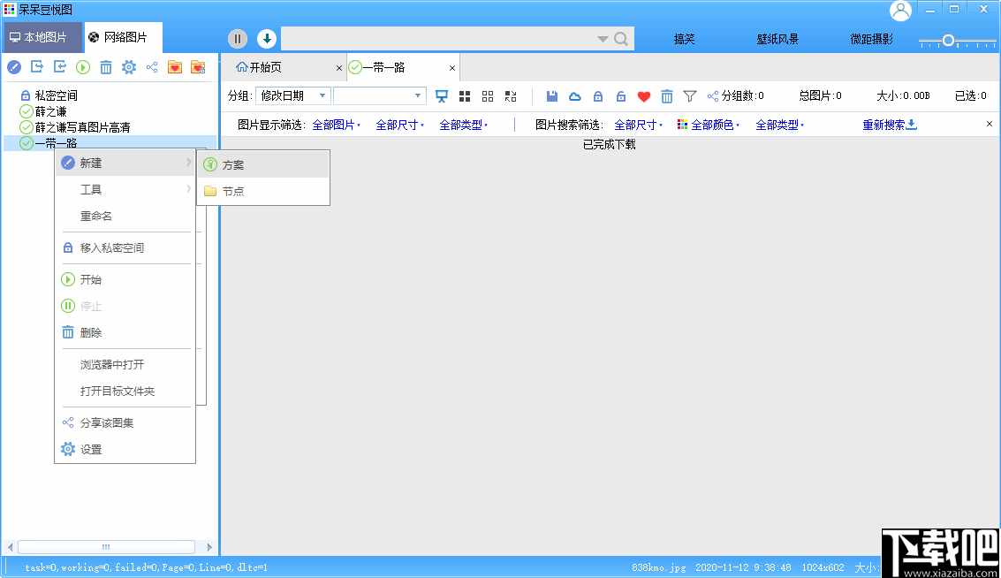Click the delete trash icon in sidebar toolbar
Viewport: 1001px width, 578px height.
[x=106, y=66]
